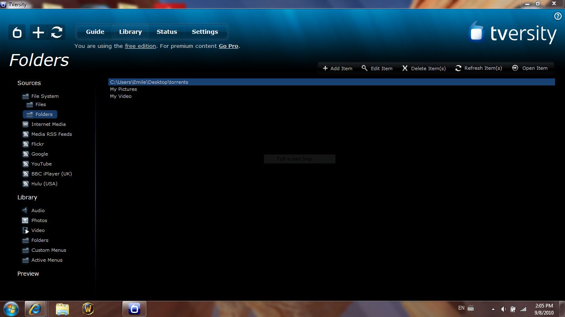Open the Photos library icon
Screen dimensions: 565x317
25,220
